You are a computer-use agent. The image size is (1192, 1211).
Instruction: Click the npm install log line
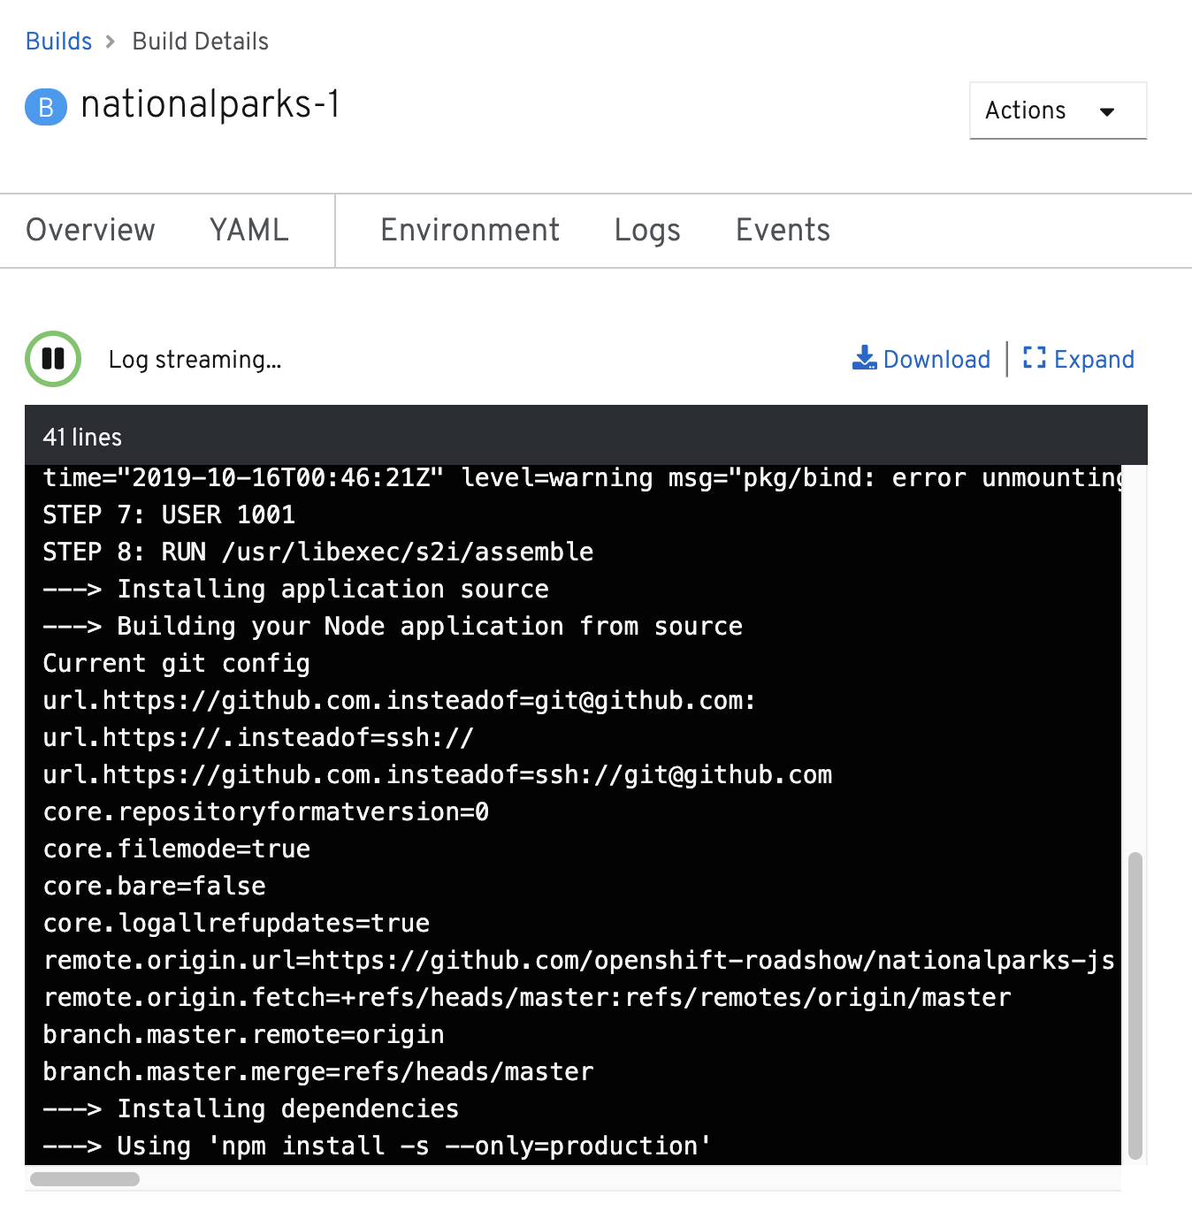click(x=377, y=1146)
